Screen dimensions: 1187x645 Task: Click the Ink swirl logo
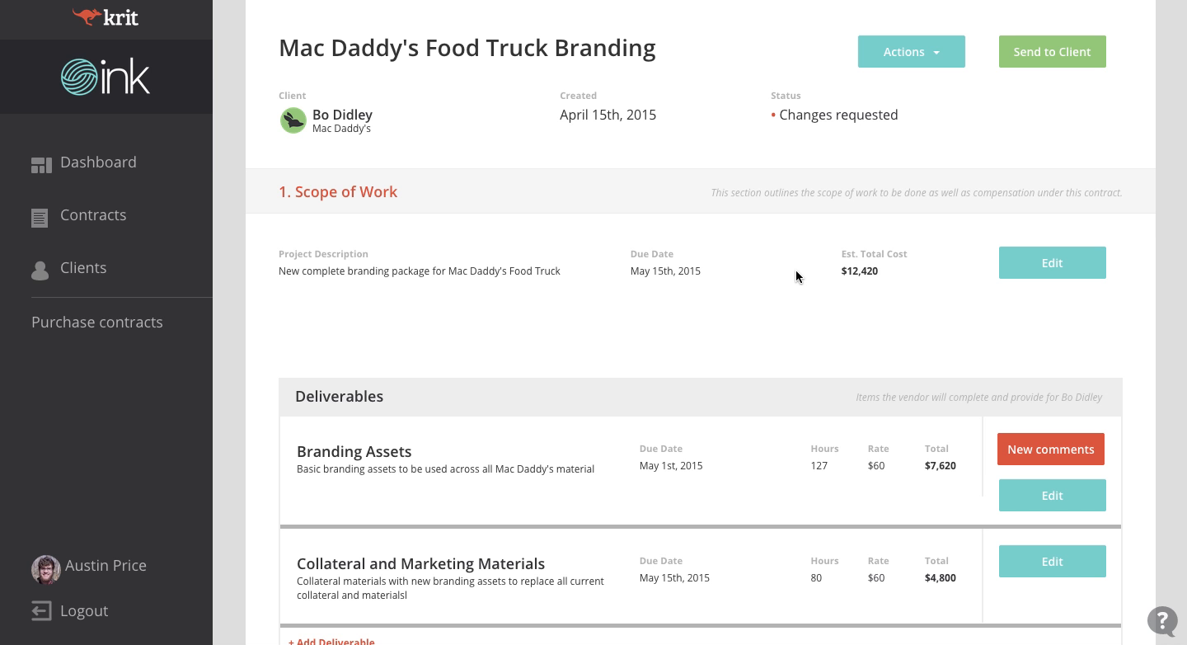pyautogui.click(x=79, y=77)
